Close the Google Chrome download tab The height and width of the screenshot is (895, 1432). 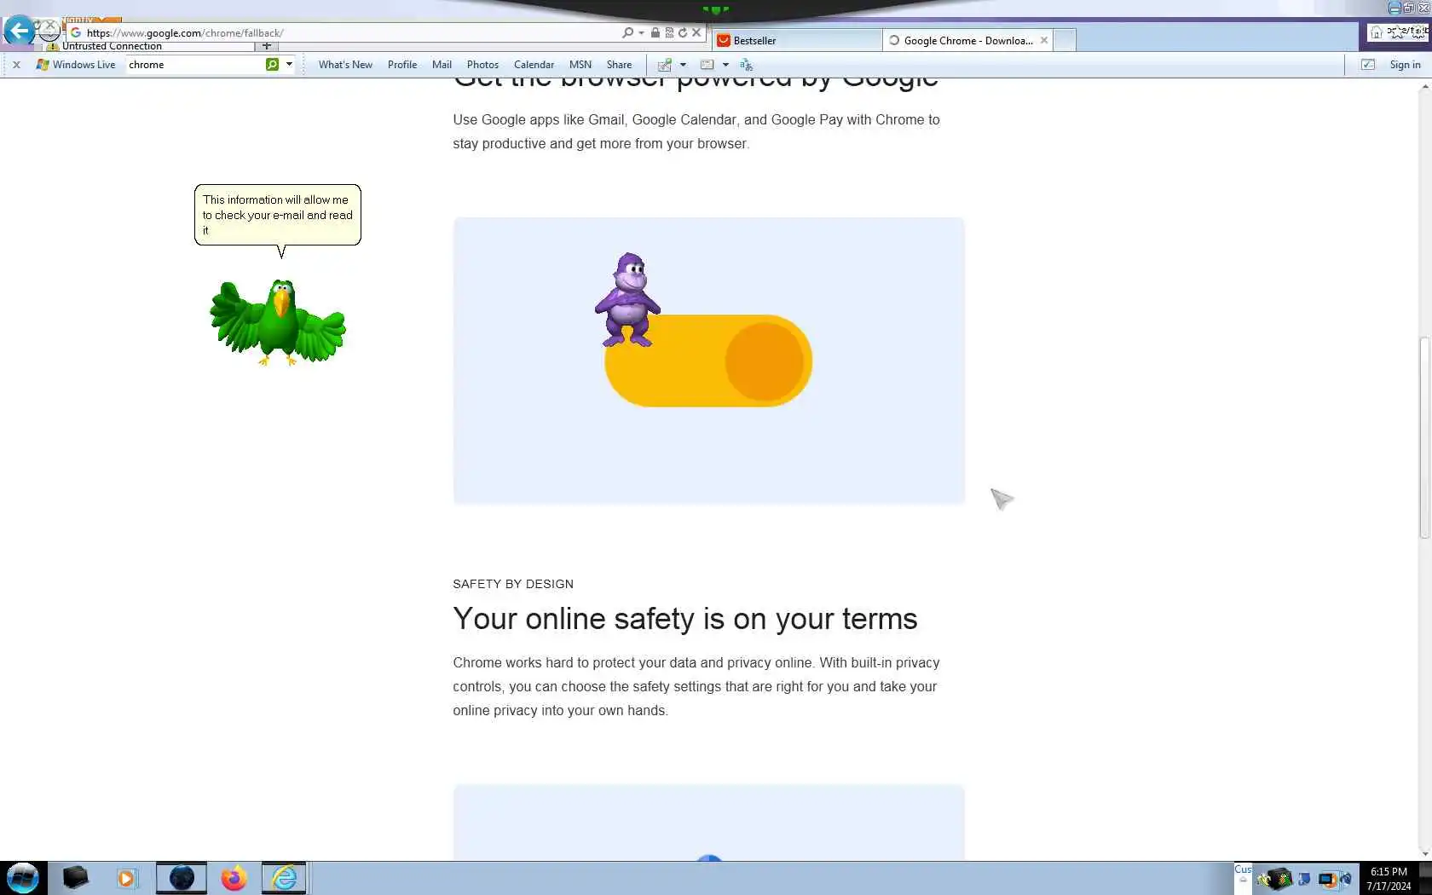(x=1044, y=40)
